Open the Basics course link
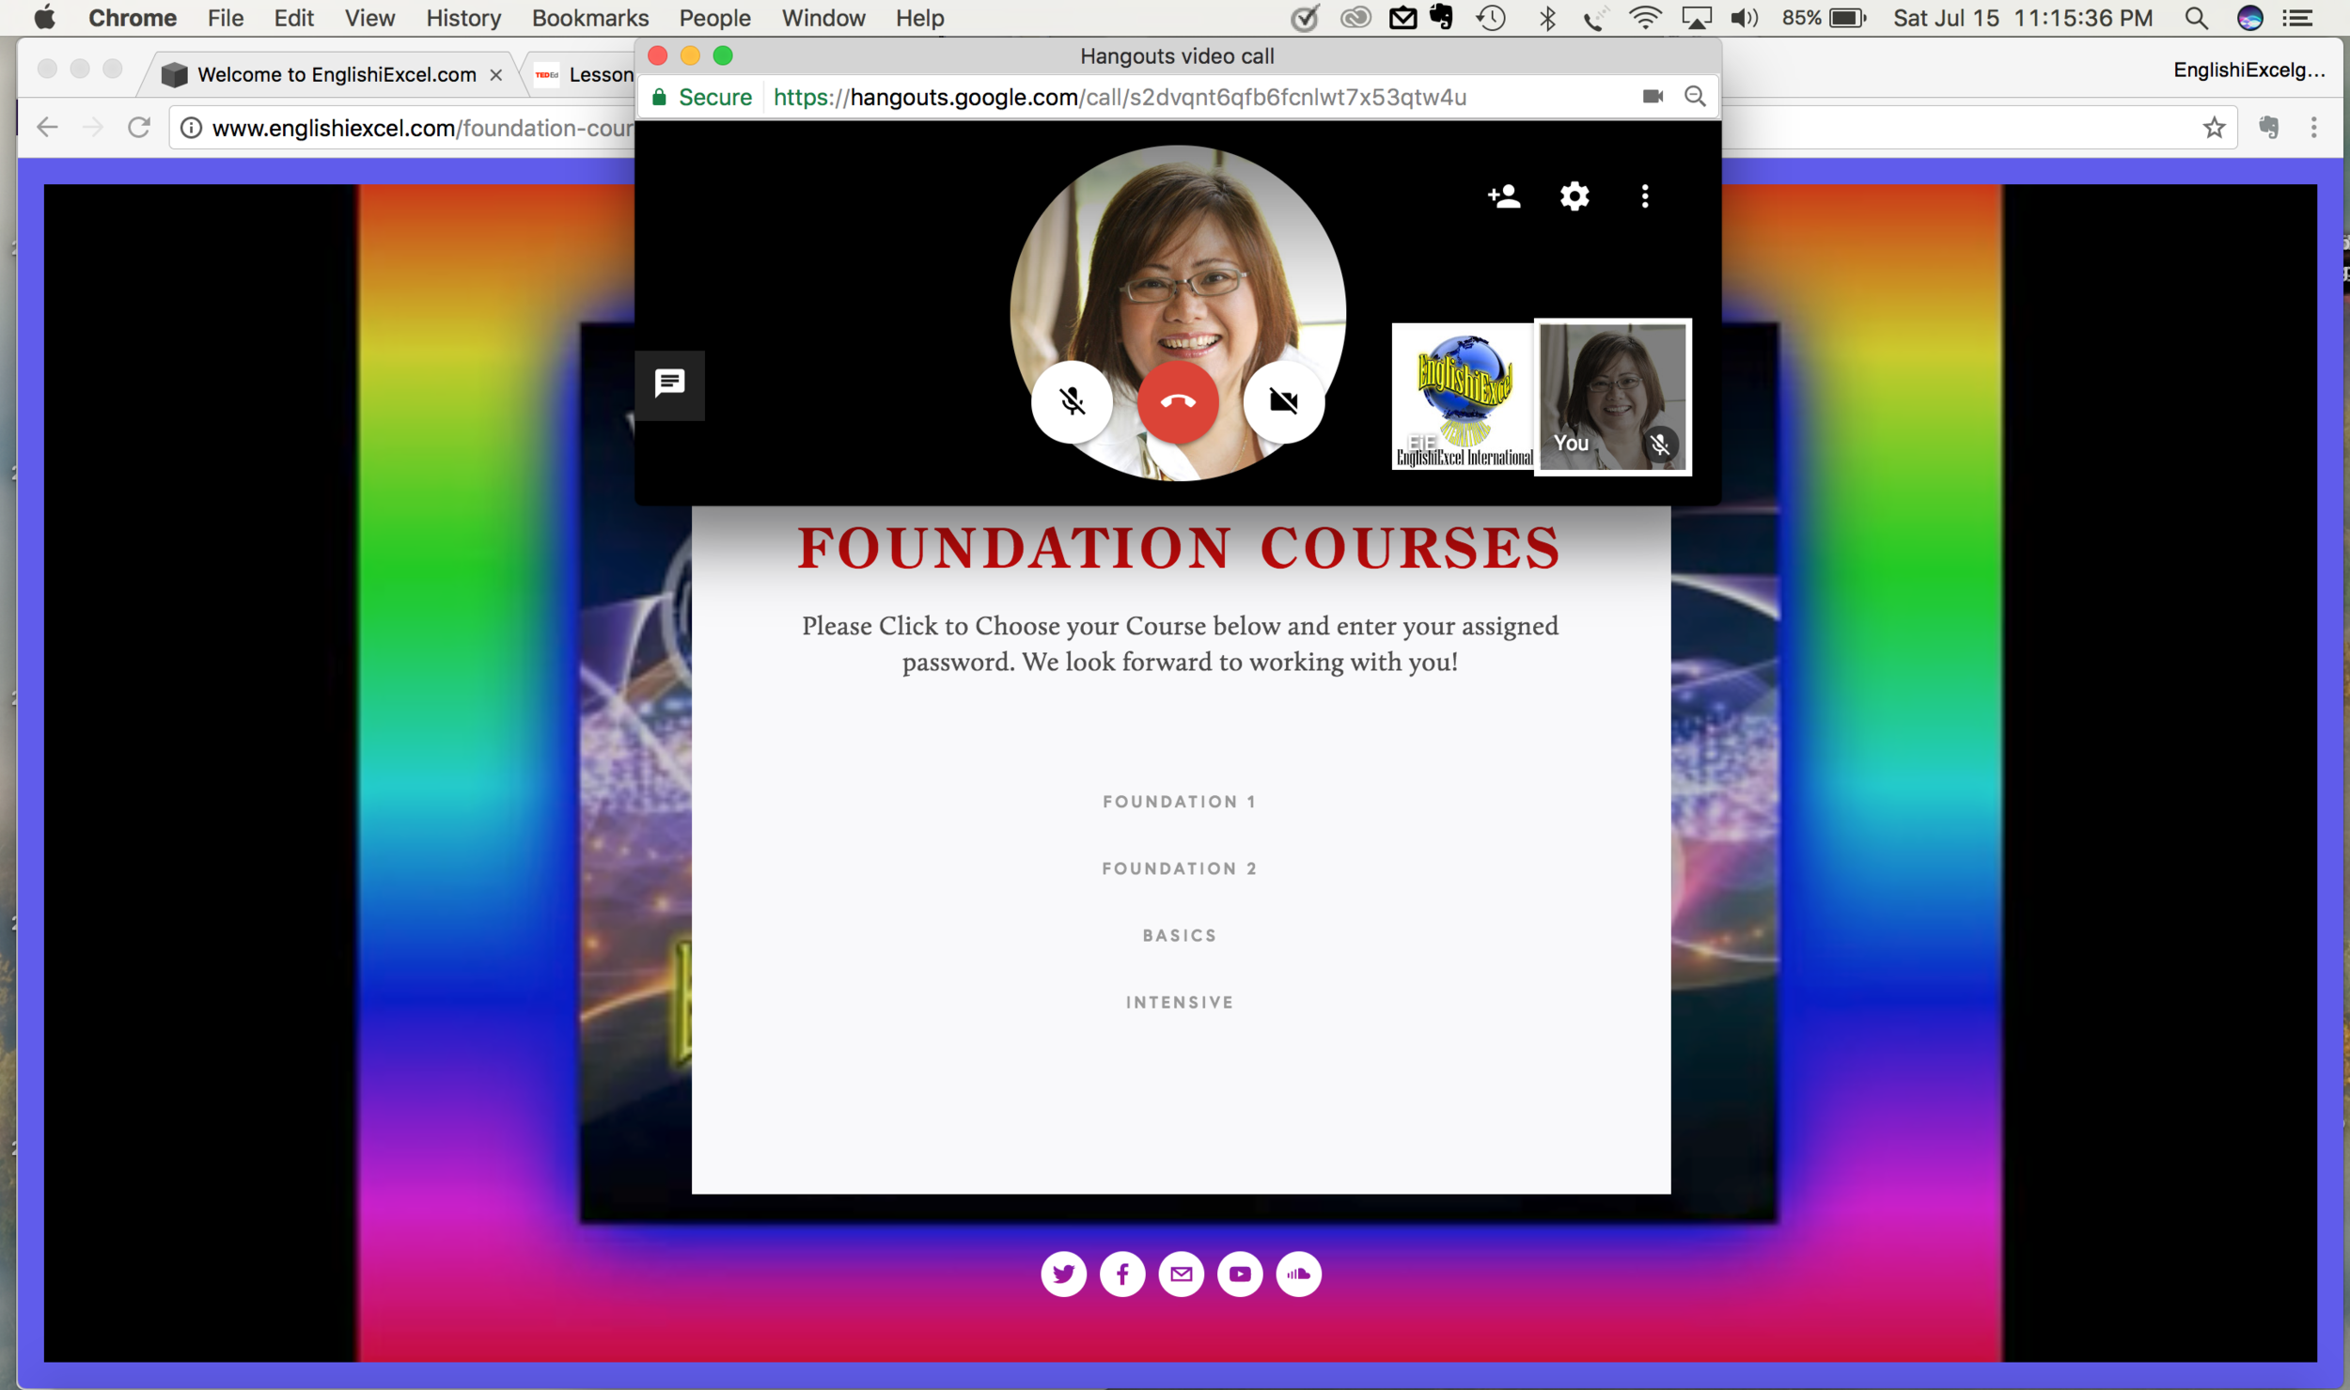Viewport: 2350px width, 1390px height. tap(1179, 935)
